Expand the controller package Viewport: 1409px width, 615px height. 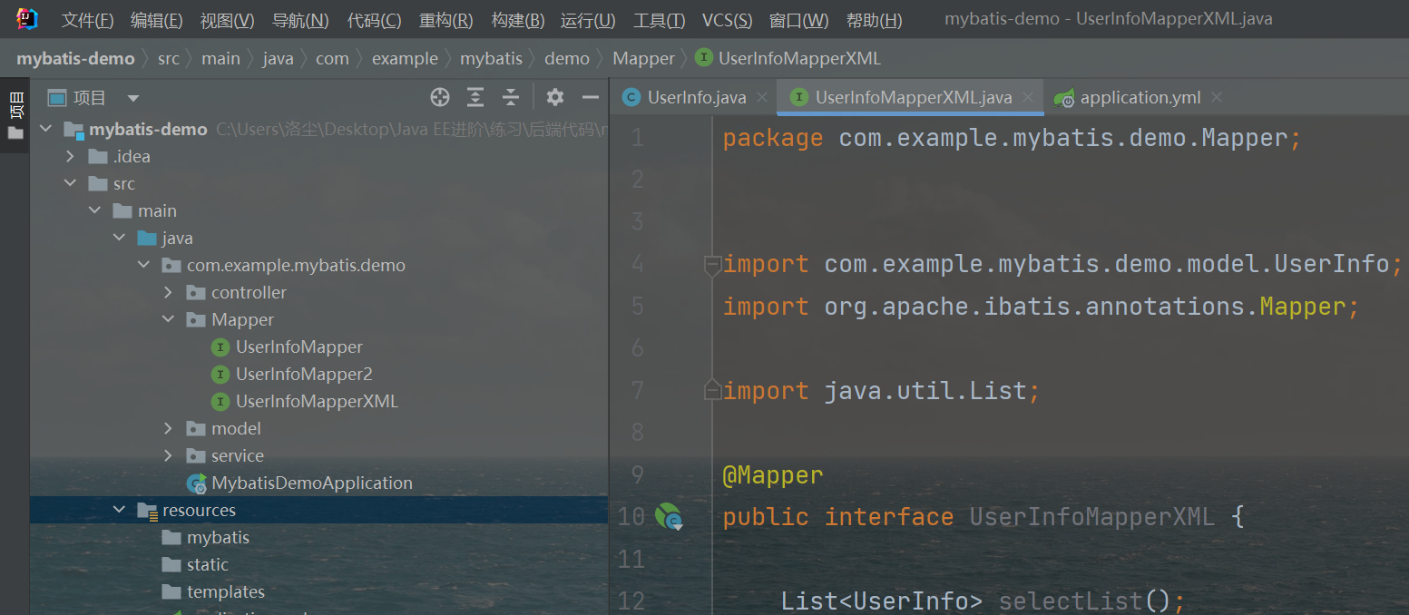(x=168, y=292)
